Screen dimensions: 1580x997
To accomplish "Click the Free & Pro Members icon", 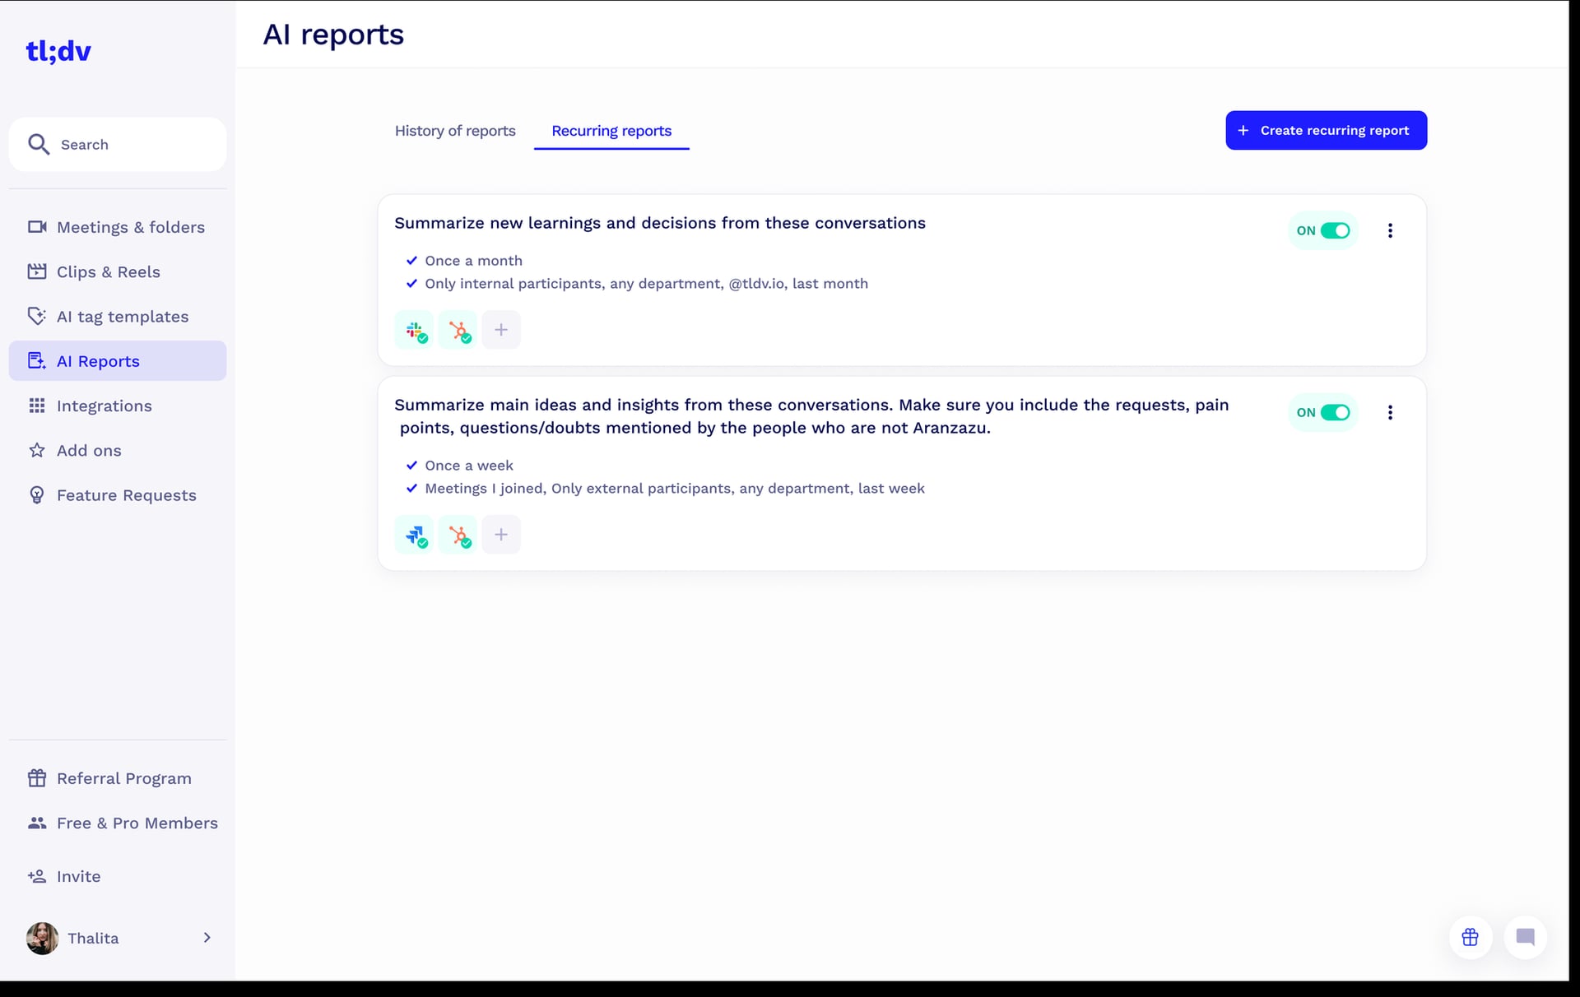I will [37, 823].
